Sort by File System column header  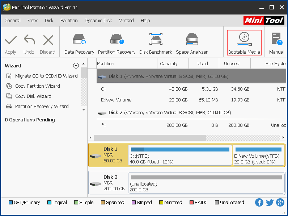click(x=268, y=63)
